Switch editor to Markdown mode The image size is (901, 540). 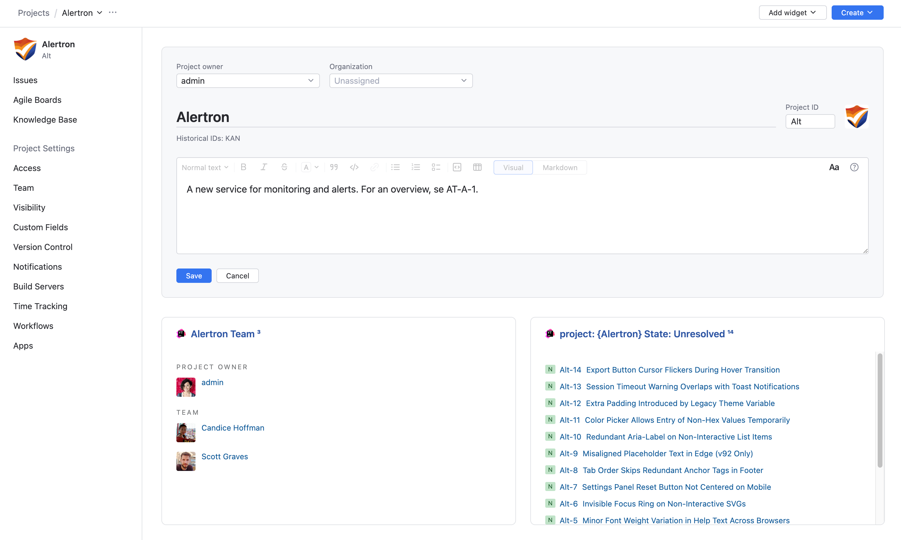559,167
